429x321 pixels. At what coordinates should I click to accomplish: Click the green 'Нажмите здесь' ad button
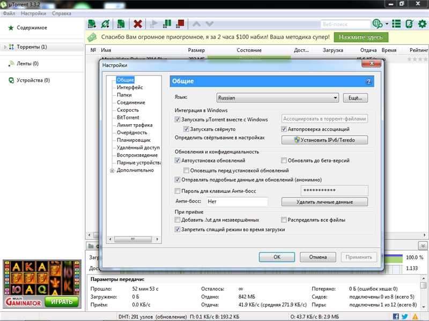pyautogui.click(x=361, y=37)
